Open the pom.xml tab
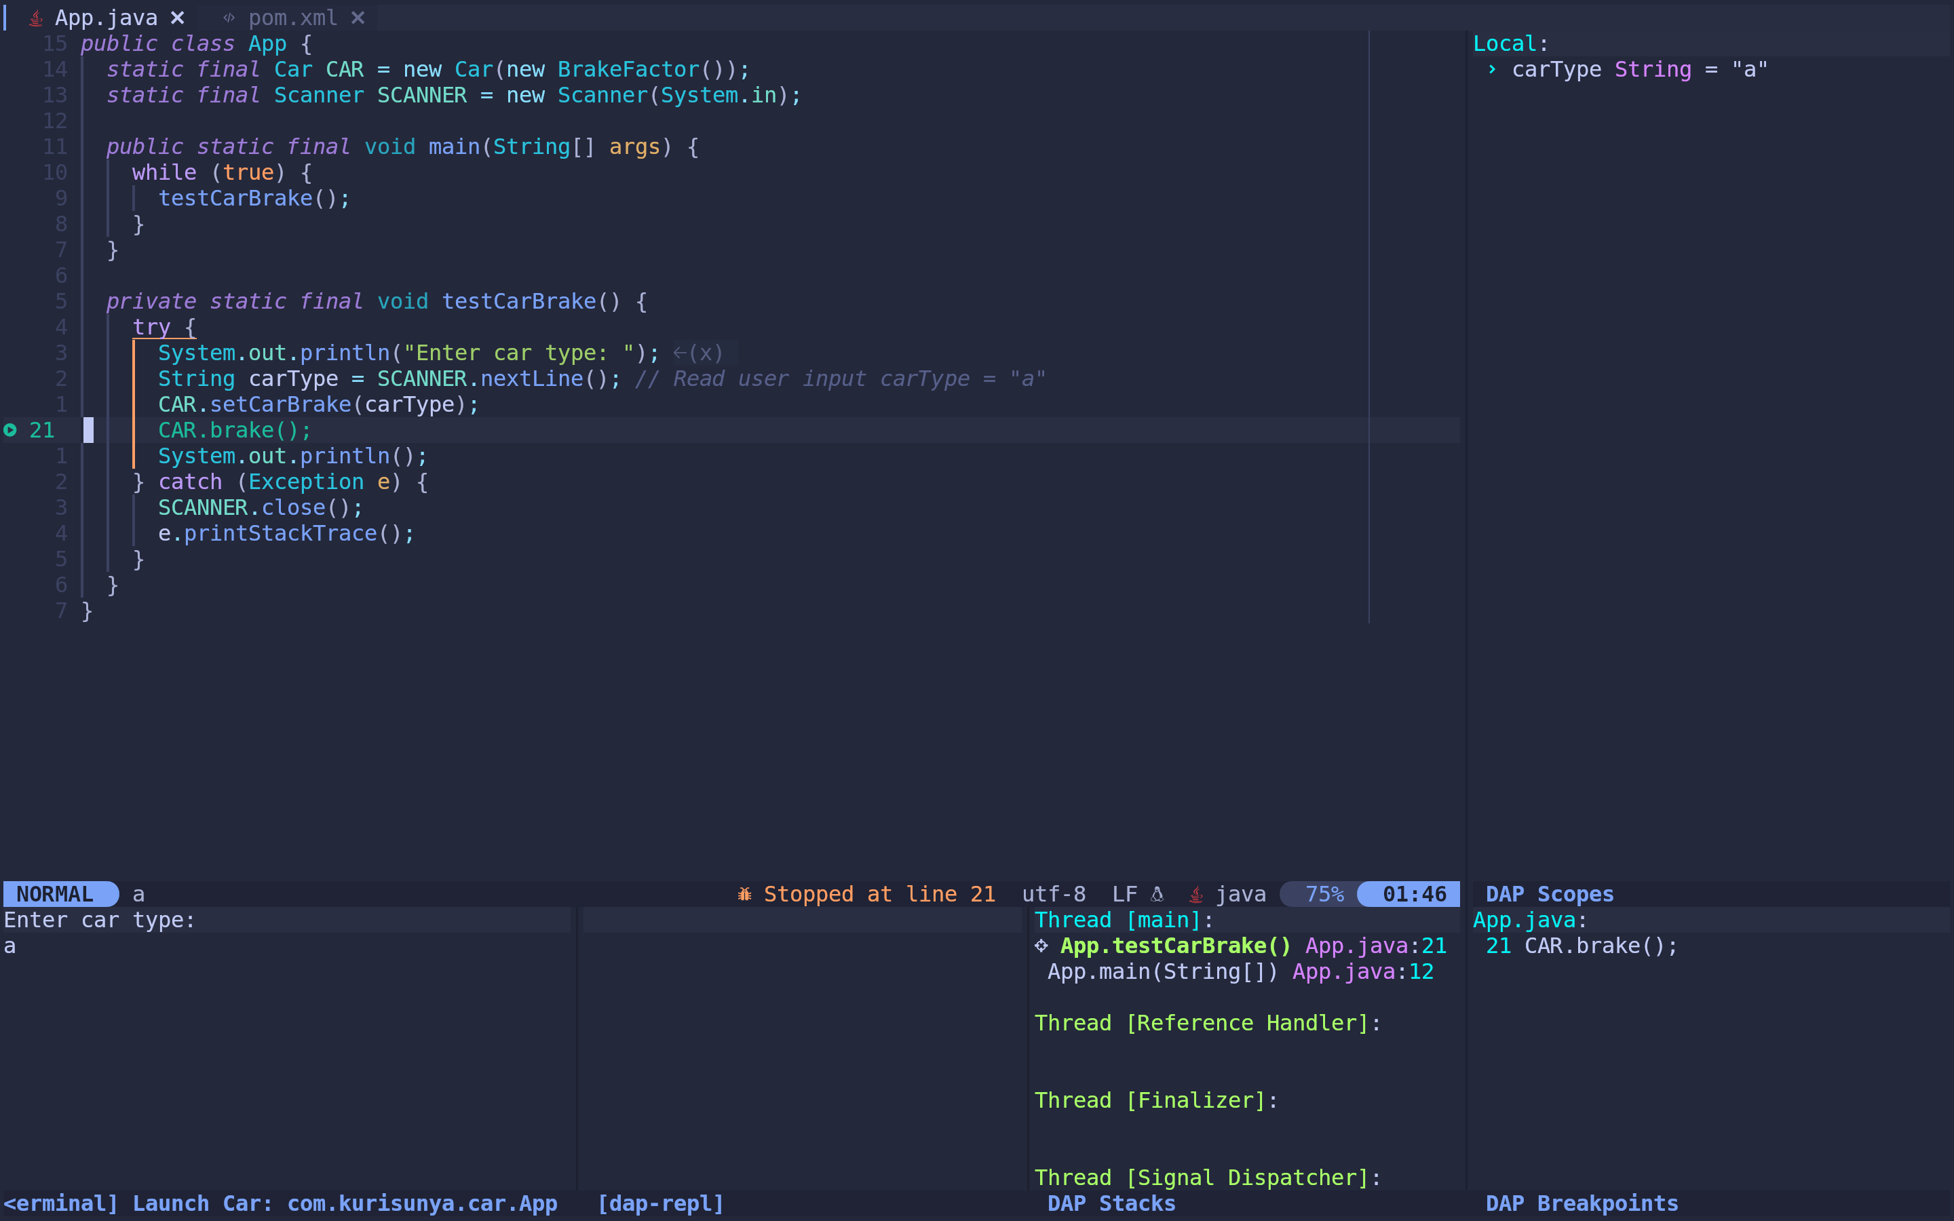Image resolution: width=1954 pixels, height=1221 pixels. tap(293, 18)
